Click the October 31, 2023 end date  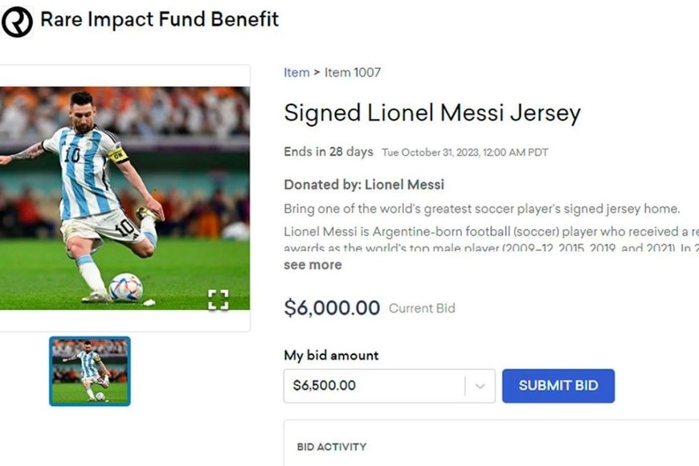464,153
